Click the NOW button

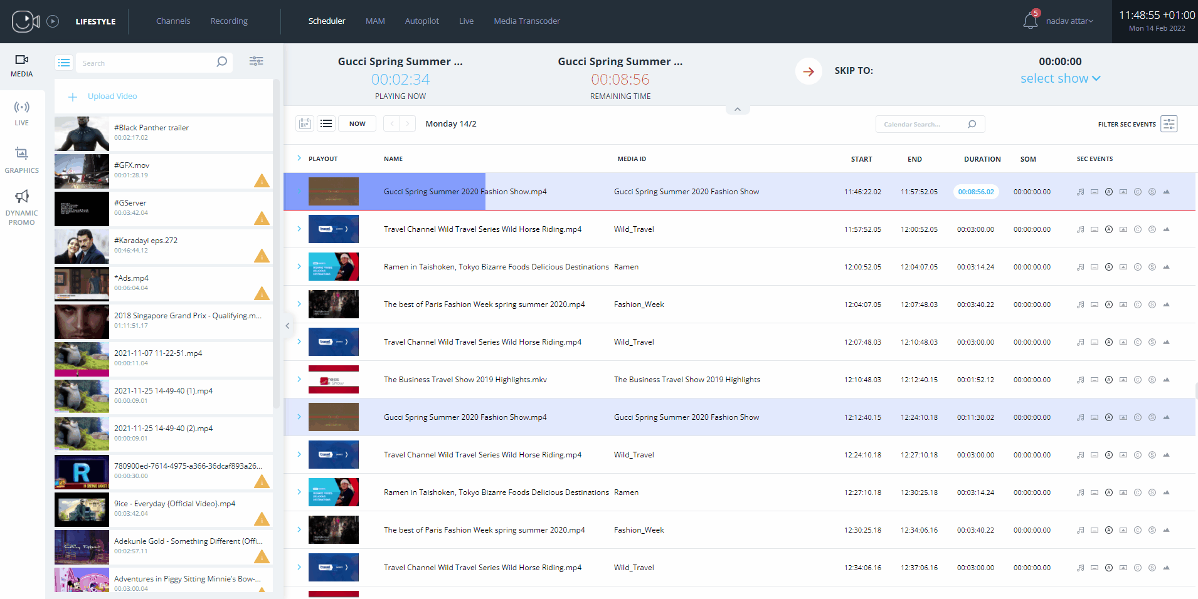click(x=357, y=123)
